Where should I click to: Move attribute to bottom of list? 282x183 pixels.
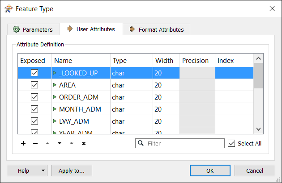pos(84,143)
